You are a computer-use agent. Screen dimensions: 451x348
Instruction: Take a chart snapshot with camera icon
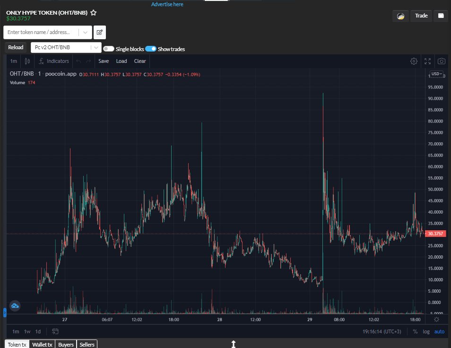tap(441, 61)
